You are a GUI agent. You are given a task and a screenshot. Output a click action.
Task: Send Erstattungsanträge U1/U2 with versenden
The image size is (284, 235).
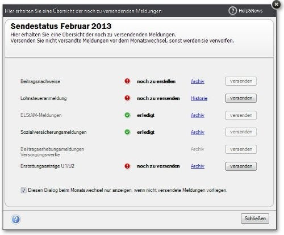pyautogui.click(x=241, y=166)
